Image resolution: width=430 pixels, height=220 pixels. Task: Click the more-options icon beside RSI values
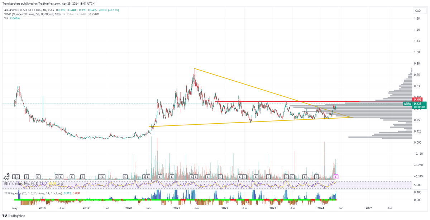[63, 183]
